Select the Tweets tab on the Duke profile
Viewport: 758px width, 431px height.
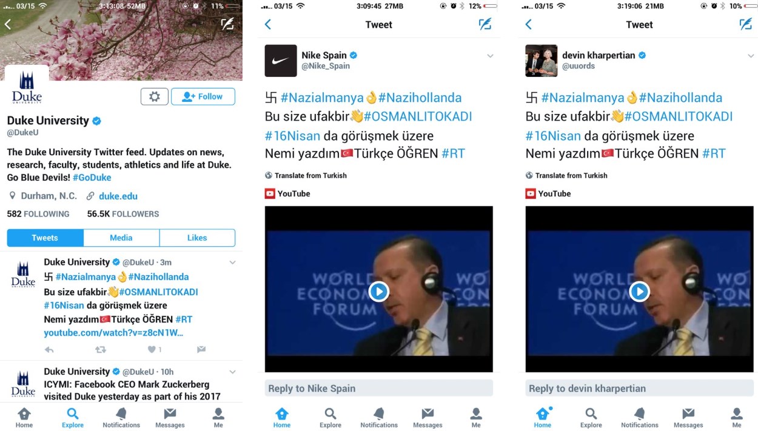[x=45, y=238]
